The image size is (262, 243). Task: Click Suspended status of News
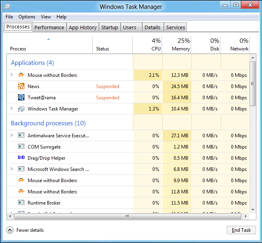(x=108, y=86)
